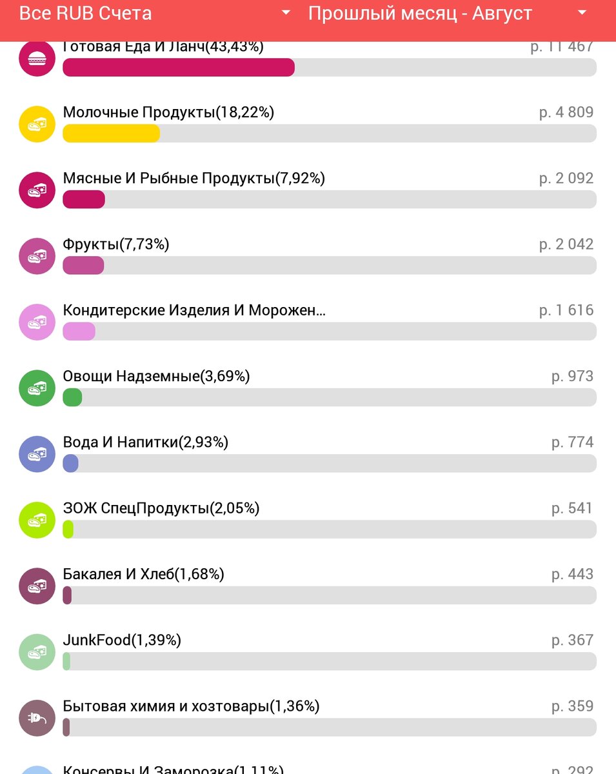Image resolution: width=616 pixels, height=774 pixels.
Task: Tap the yellow Молочные Продукты category icon
Action: coord(37,124)
